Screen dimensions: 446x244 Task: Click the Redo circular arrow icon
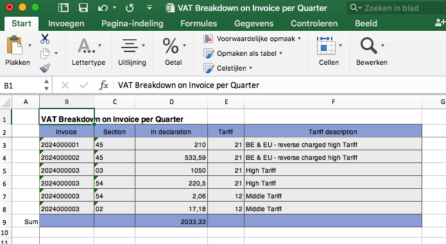point(130,8)
